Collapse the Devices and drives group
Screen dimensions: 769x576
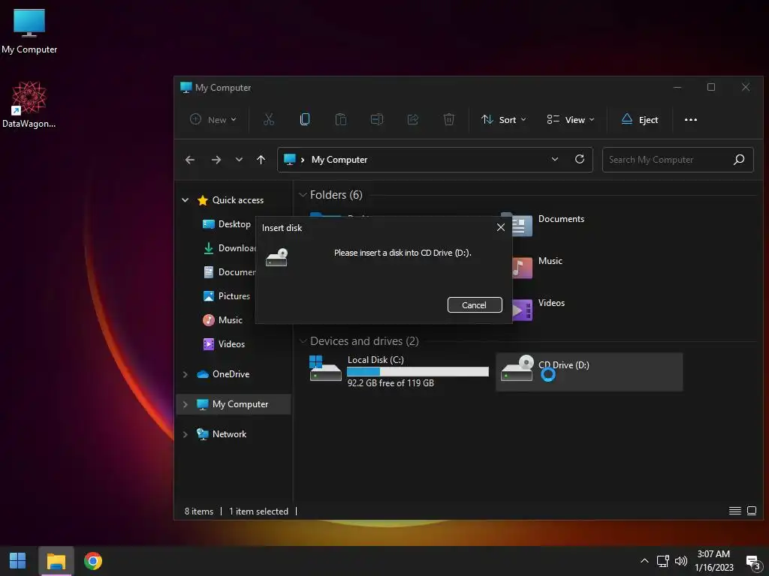303,341
